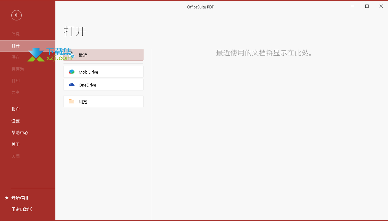388x221 pixels.
Task: Open 设置 from the sidebar
Action: (15, 121)
